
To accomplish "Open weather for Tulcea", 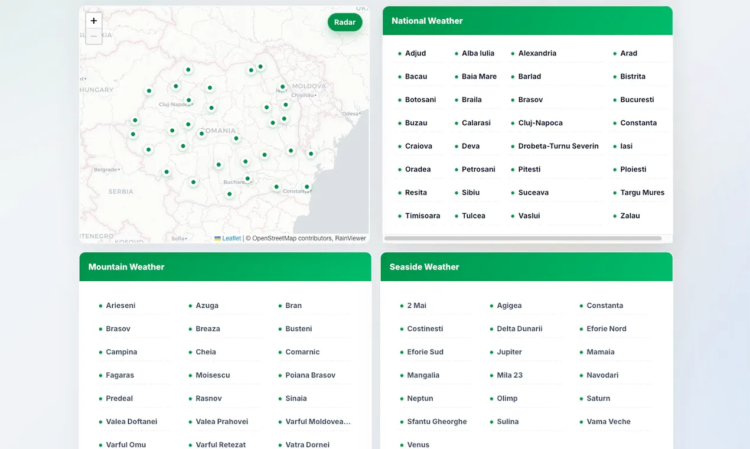I will point(474,216).
